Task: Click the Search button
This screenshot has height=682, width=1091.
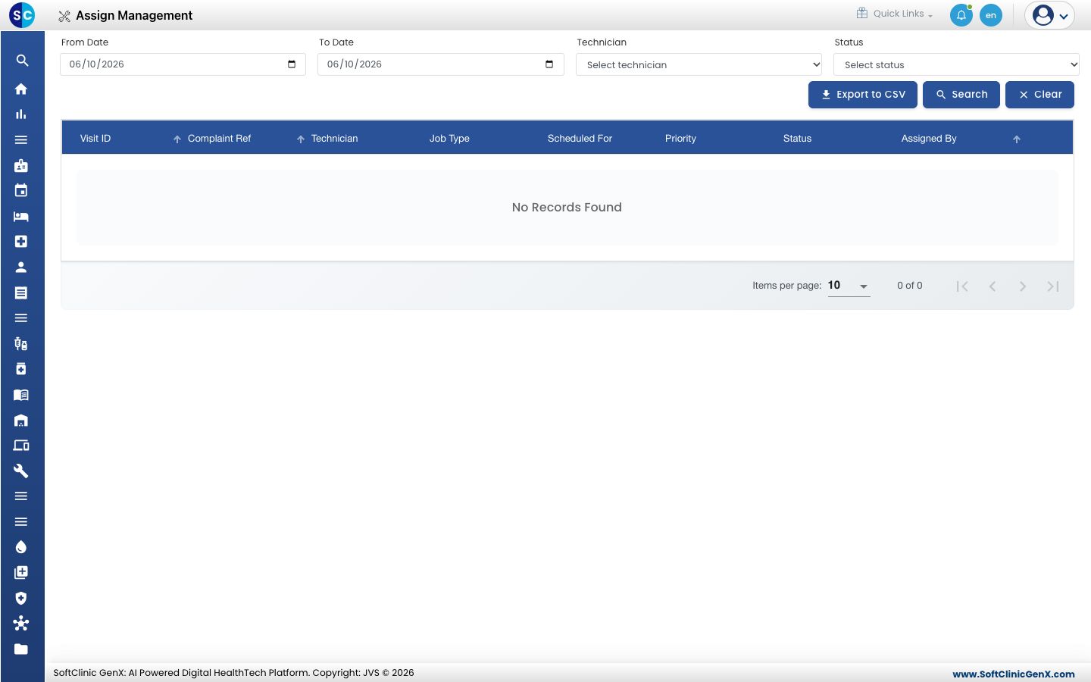Action: pos(961,95)
